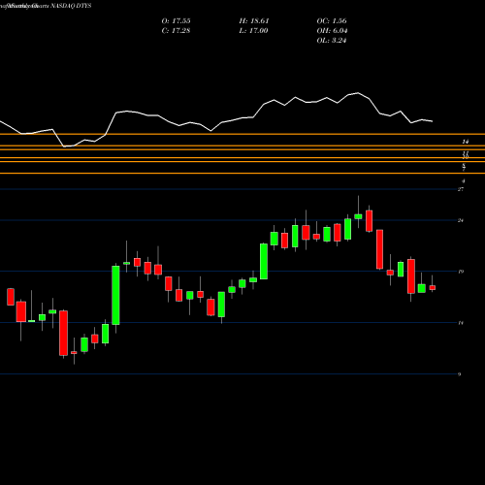Select the last red candlestick on the chart

tap(433, 287)
